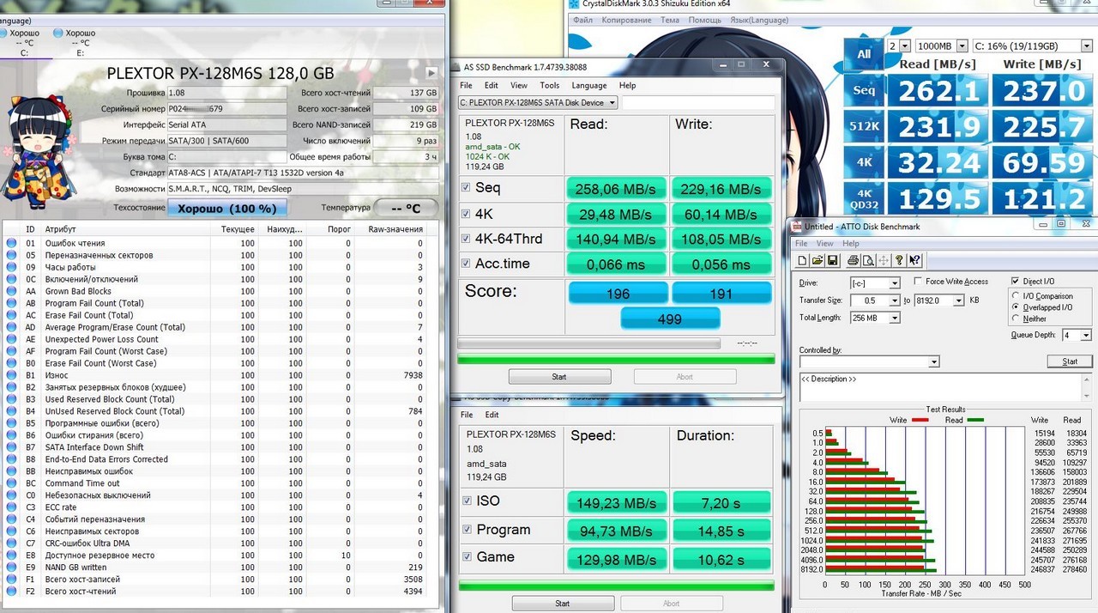Toggle the Acc.time checkbox in AS SSD

click(x=466, y=264)
